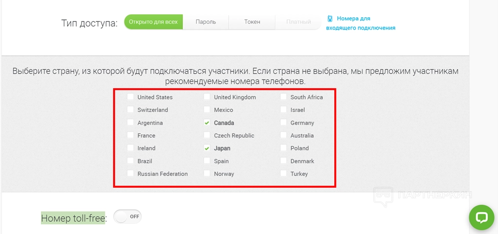Tick the Switzerland checkbox
The width and height of the screenshot is (498, 234).
tap(131, 110)
